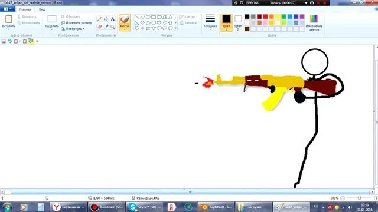Click the Вставить paste clipboard icon
The width and height of the screenshot is (378, 212).
pos(9,19)
